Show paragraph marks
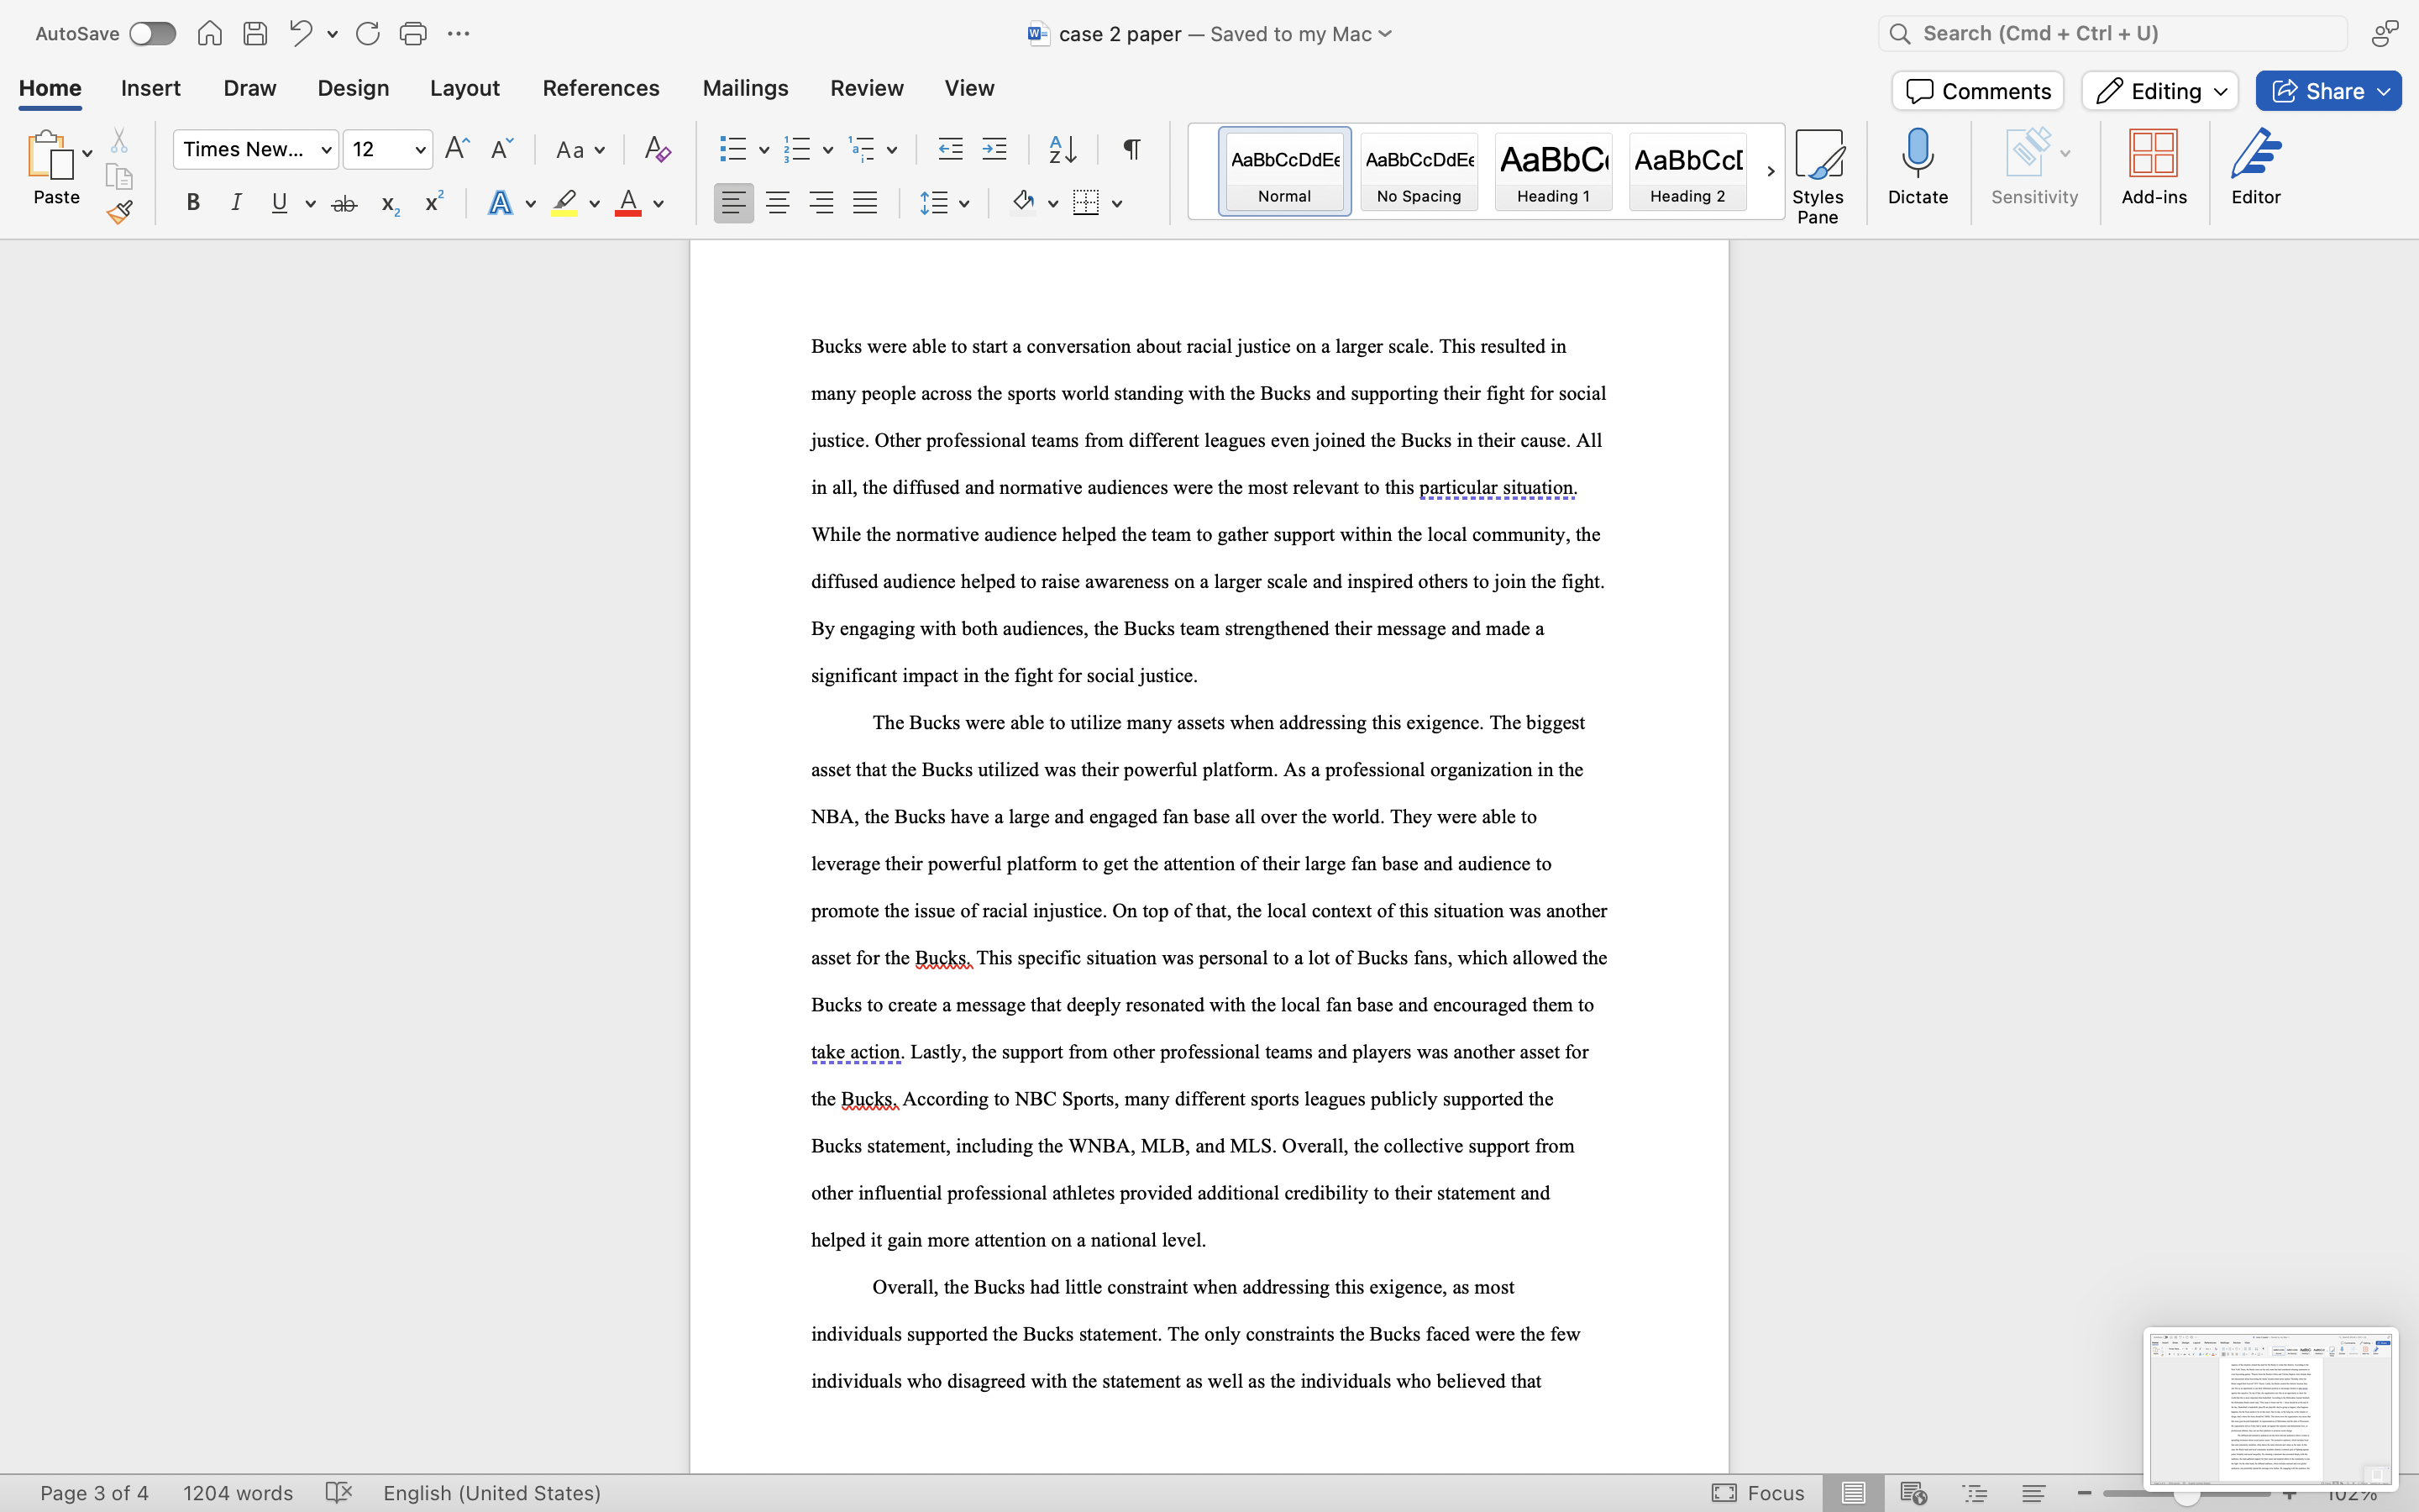 click(1130, 149)
